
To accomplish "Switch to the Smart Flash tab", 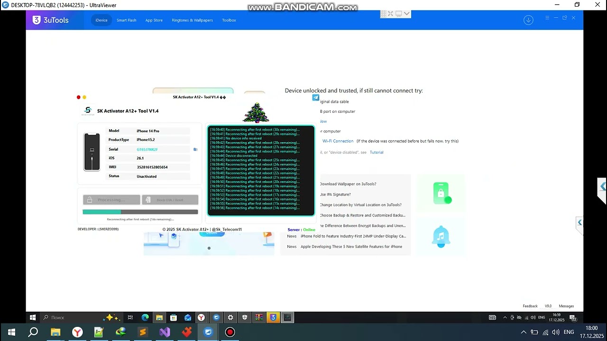I will [x=127, y=20].
